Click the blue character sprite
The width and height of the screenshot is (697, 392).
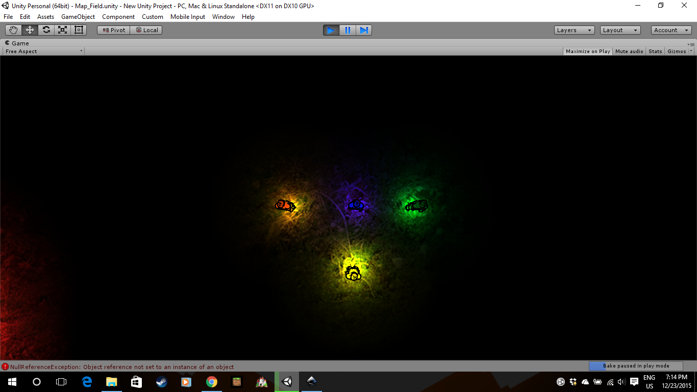pyautogui.click(x=356, y=205)
